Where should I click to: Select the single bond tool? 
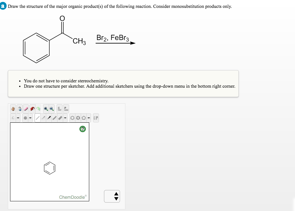pyautogui.click(x=38, y=118)
